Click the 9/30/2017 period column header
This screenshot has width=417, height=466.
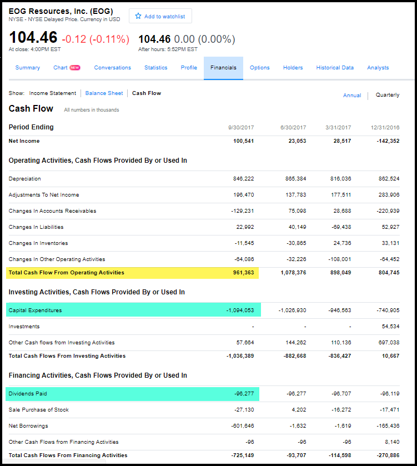241,128
